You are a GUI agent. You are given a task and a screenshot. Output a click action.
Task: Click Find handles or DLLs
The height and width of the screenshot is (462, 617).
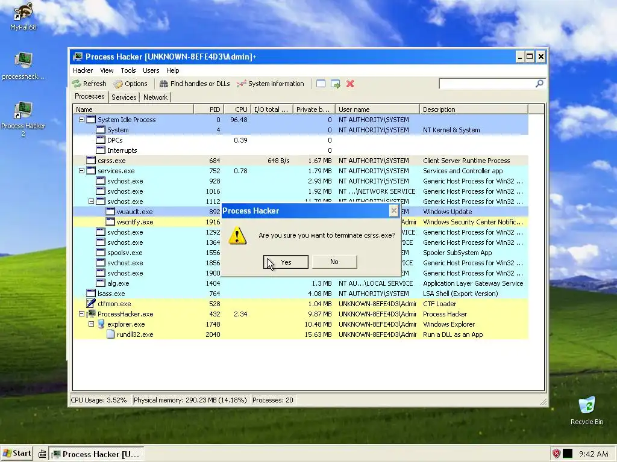coord(195,84)
